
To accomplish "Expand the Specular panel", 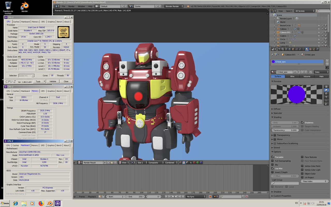I will tap(272, 113).
